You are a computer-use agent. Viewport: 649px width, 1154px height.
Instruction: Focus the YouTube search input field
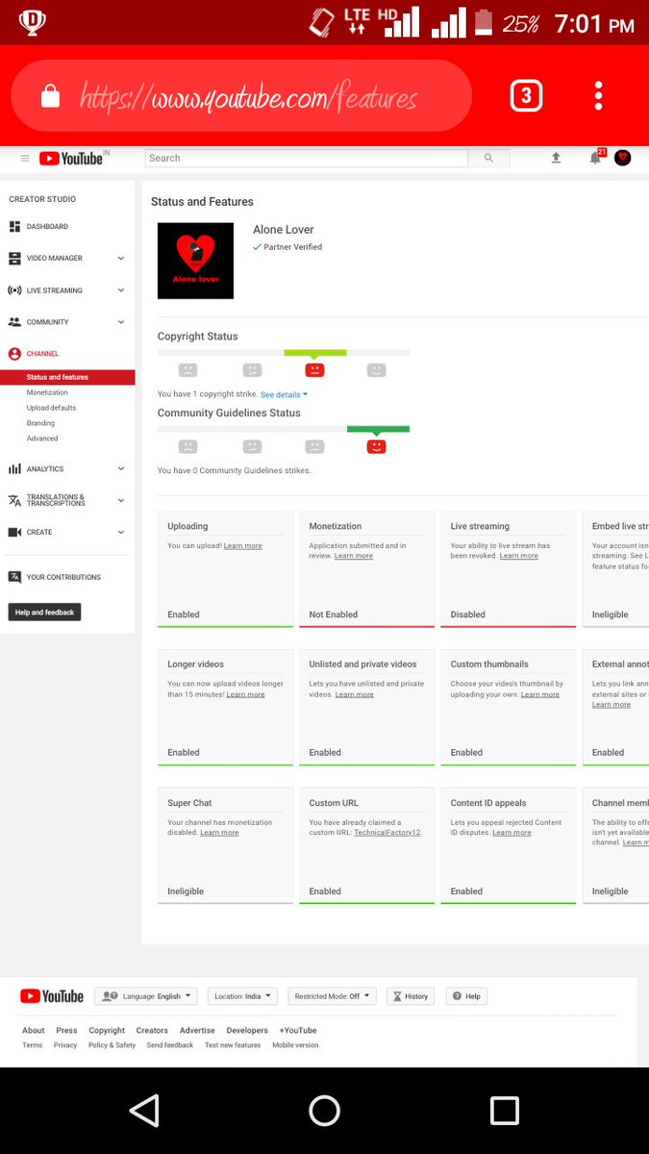(x=307, y=158)
